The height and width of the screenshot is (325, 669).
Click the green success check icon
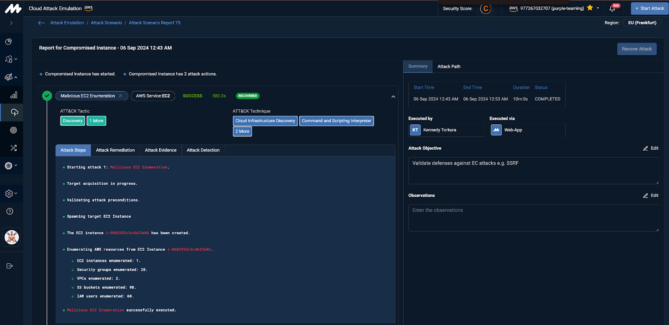[x=47, y=96]
